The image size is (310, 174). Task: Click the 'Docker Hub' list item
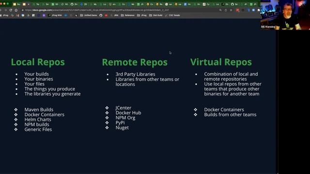[128, 113]
